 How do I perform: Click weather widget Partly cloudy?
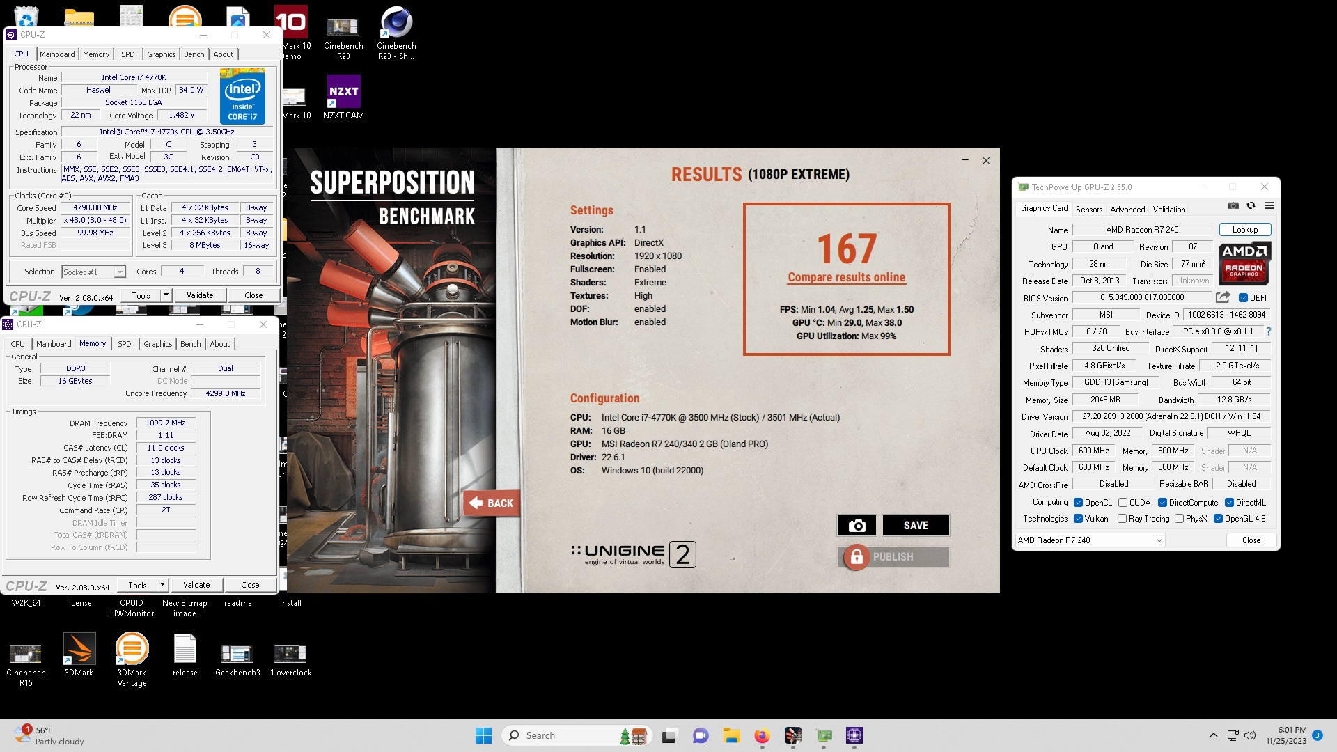pyautogui.click(x=49, y=735)
